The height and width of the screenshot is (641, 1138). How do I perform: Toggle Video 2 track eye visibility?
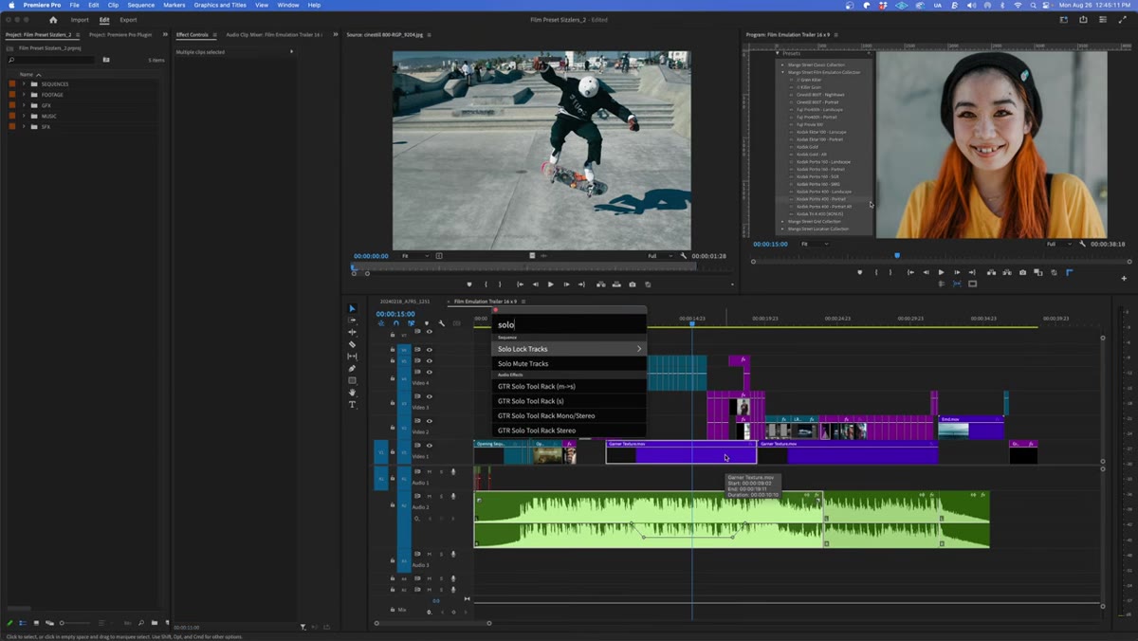tap(429, 421)
